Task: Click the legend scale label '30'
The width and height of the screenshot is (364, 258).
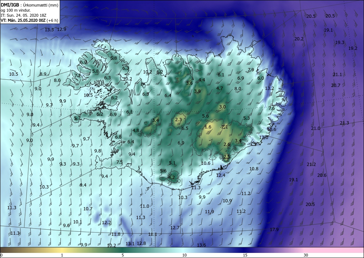Action: tap(306, 255)
